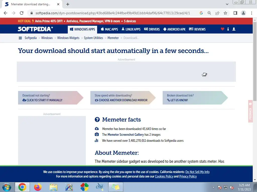Click the Feedback side tab

click(250, 111)
